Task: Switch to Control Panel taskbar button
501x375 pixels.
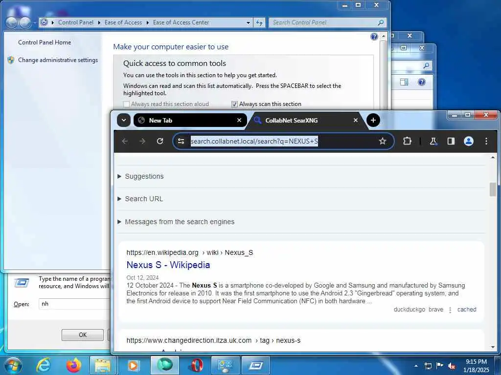Action: coord(225,365)
